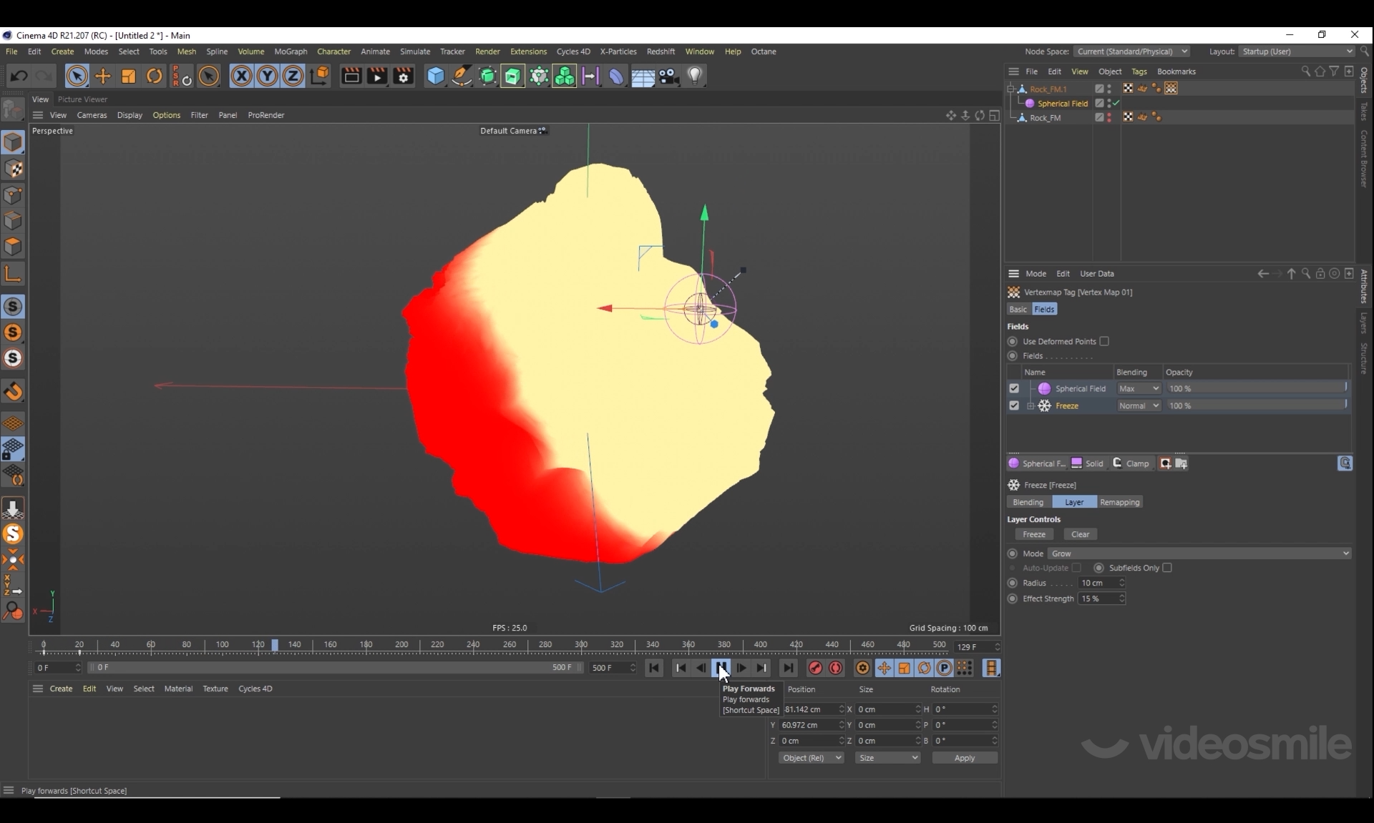1374x823 pixels.
Task: Click the Record Active Objects button
Action: coord(815,668)
